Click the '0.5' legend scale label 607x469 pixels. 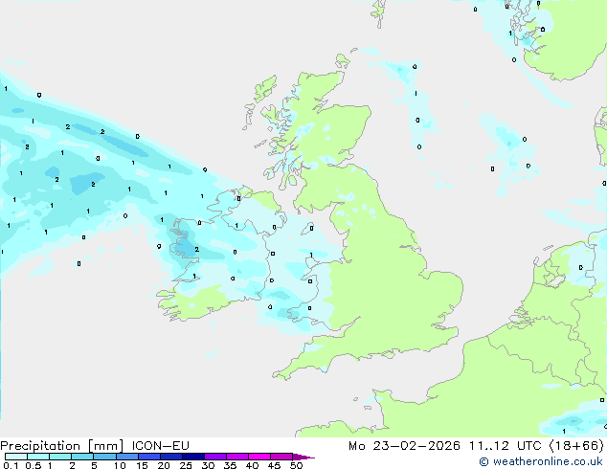point(34,465)
